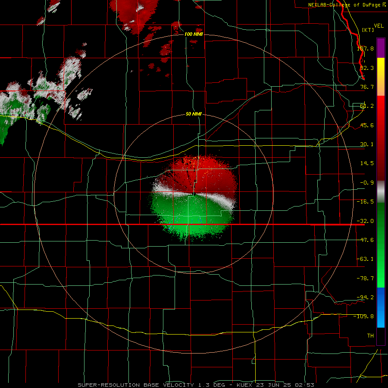Click the -109.8 value on velocity scale

tap(364, 316)
